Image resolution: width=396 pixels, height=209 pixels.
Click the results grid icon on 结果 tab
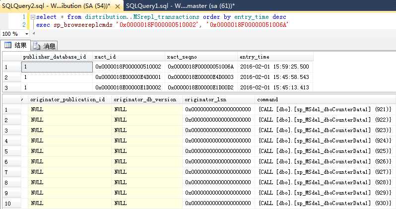point(8,45)
